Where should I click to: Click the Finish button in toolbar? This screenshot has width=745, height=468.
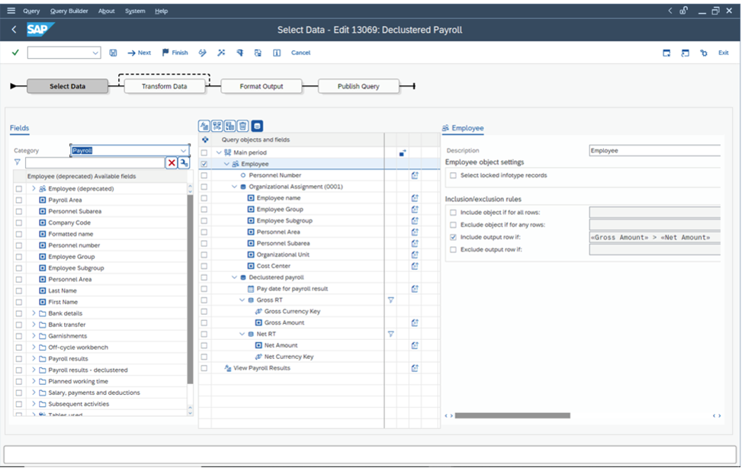click(175, 53)
